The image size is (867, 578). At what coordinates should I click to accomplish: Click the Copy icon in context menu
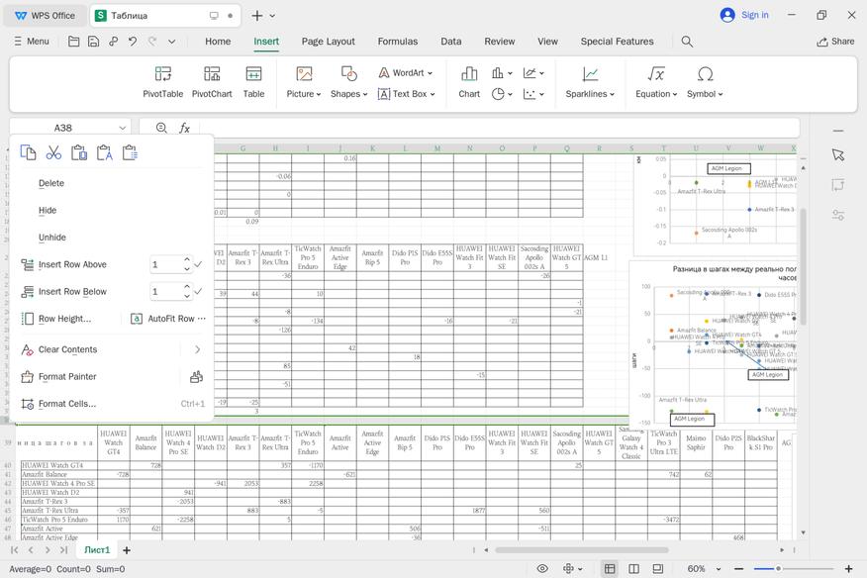(x=28, y=152)
